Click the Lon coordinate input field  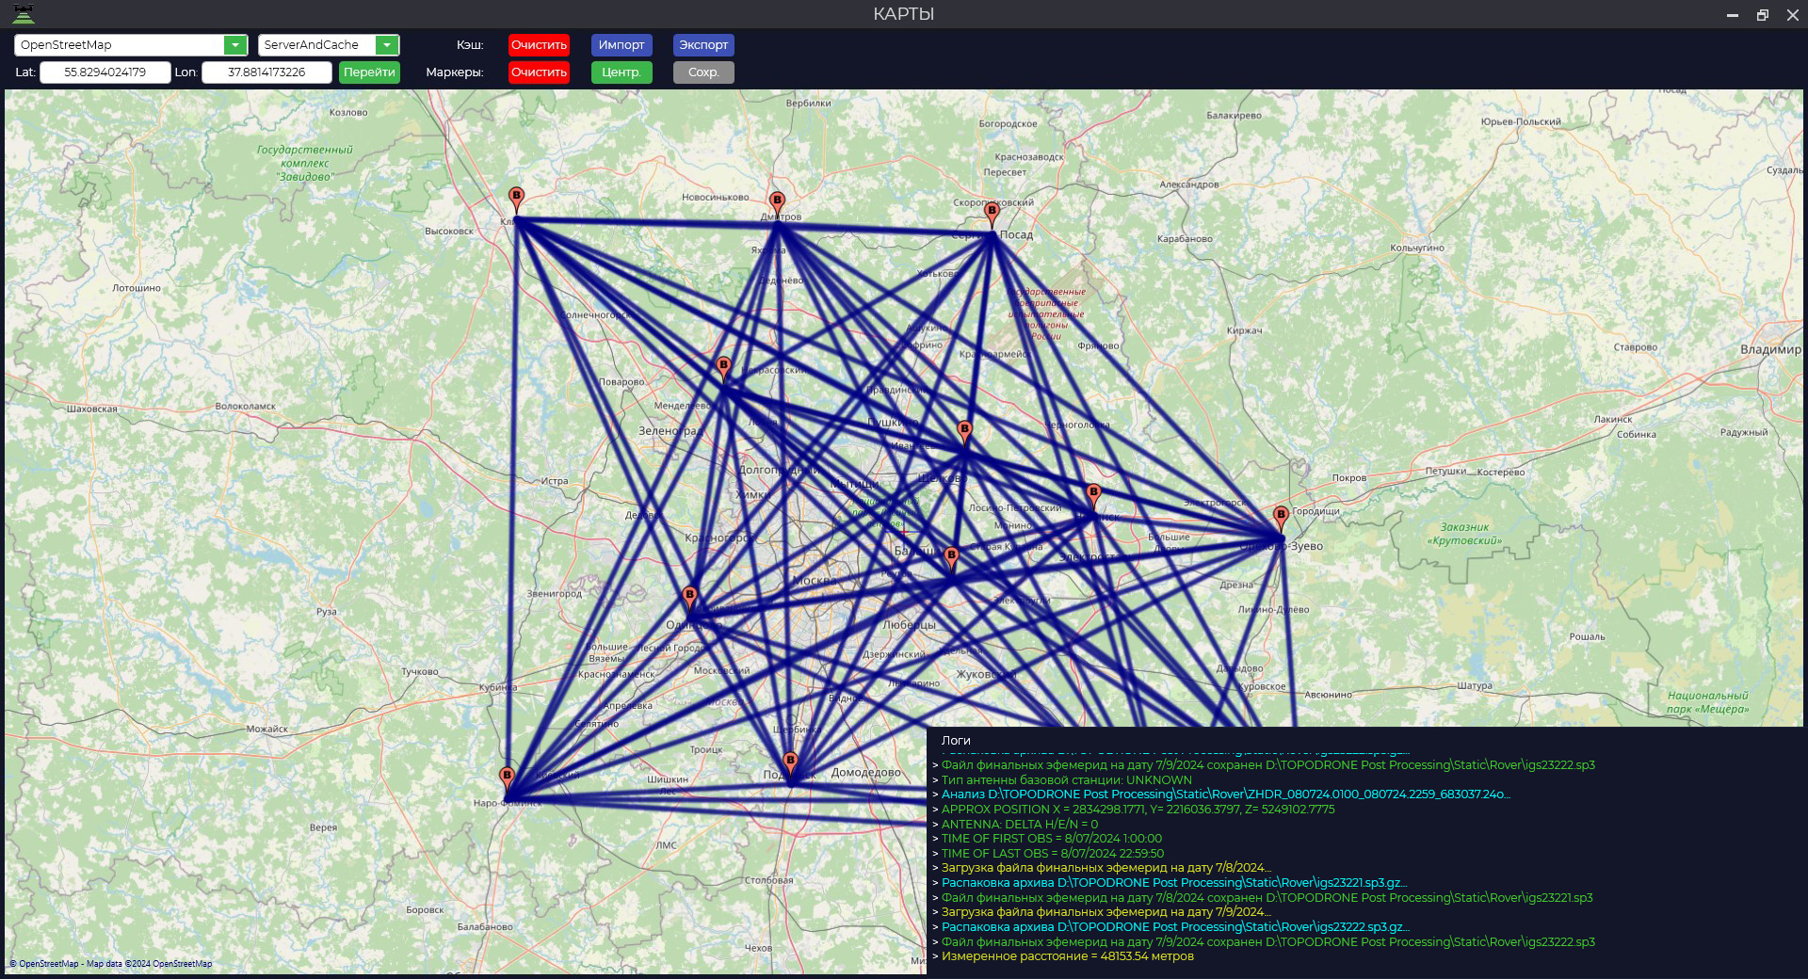pyautogui.click(x=266, y=72)
